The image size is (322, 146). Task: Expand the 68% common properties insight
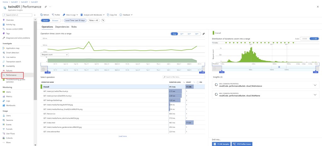pyautogui.click(x=315, y=85)
